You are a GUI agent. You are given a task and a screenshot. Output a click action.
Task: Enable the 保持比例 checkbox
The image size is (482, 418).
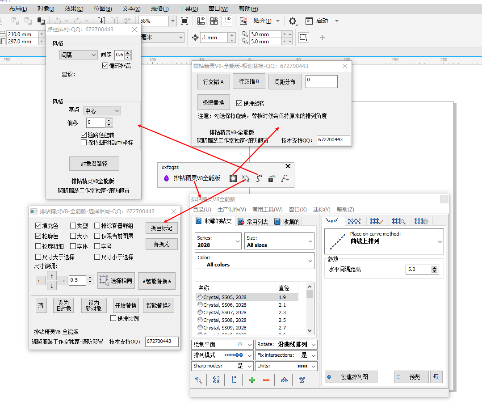pyautogui.click(x=113, y=319)
